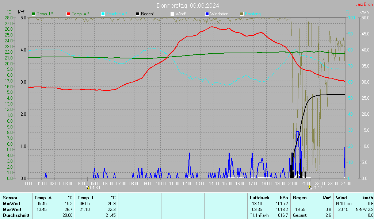Click the white Wind legend swatch
374x219 pixels.
pos(172,14)
